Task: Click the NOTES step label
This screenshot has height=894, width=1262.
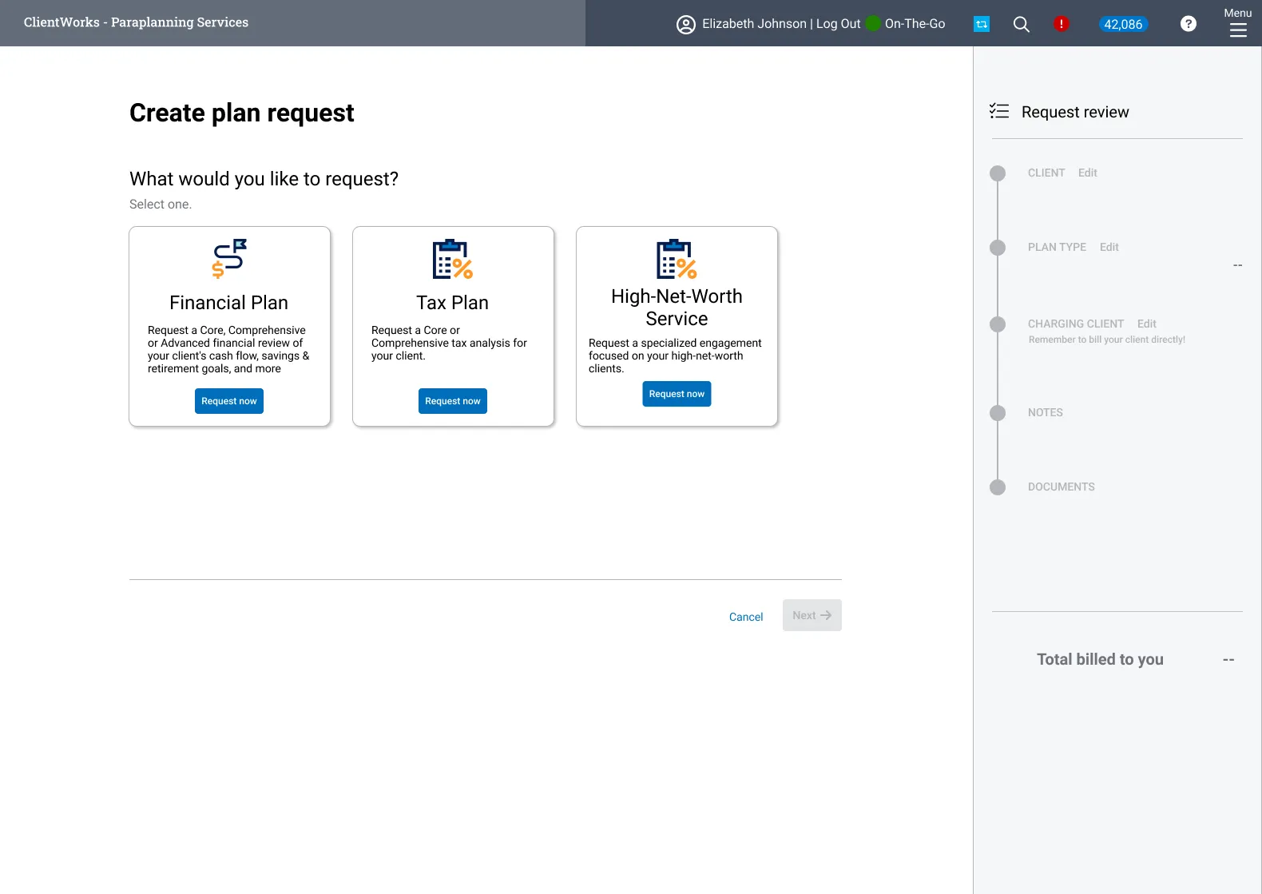Action: [1045, 412]
